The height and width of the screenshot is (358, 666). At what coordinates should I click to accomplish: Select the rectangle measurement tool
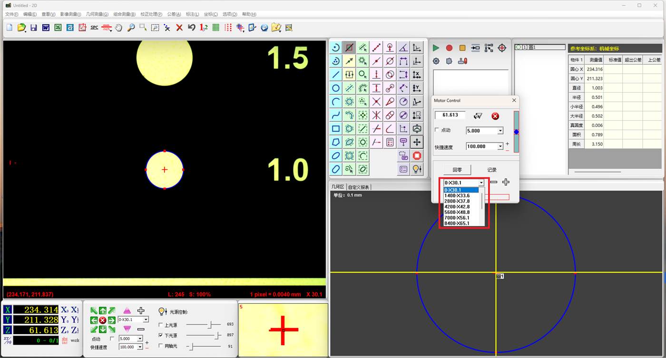[x=336, y=129]
